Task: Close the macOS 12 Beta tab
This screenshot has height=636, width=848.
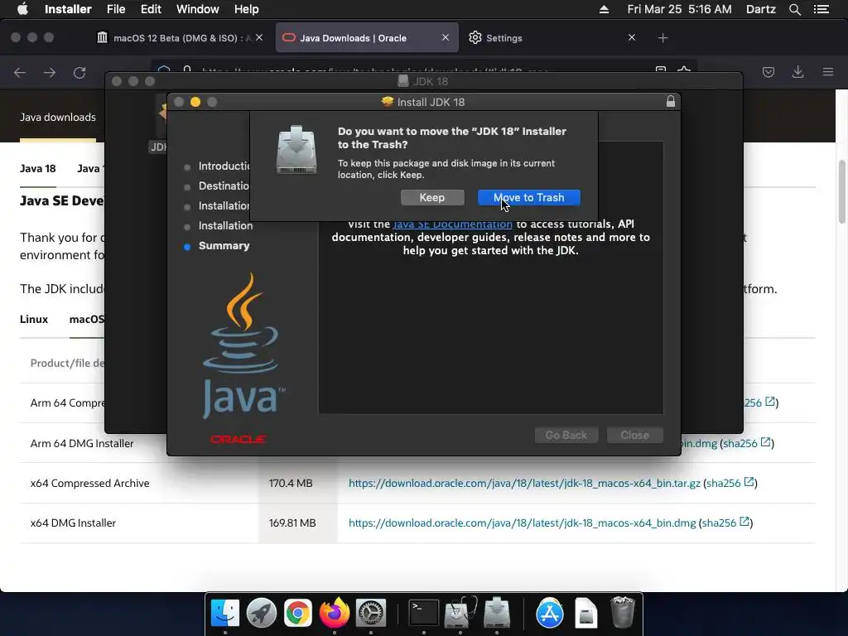Action: [259, 37]
